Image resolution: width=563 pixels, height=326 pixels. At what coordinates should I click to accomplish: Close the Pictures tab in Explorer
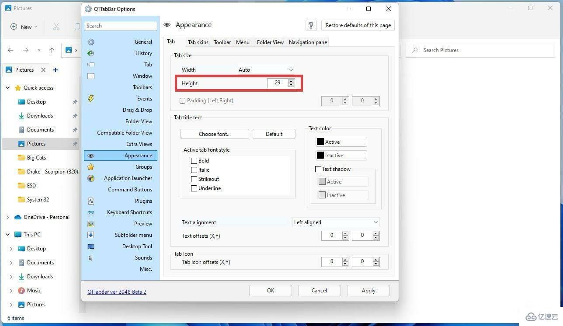click(43, 70)
